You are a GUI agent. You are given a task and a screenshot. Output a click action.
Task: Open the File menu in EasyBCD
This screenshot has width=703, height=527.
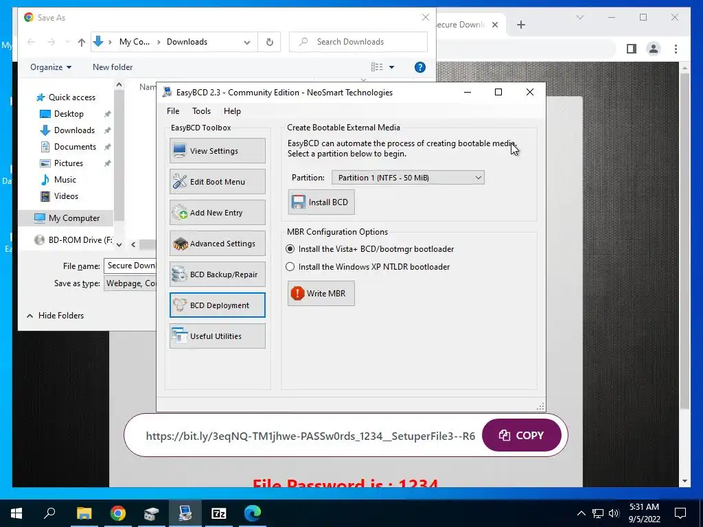(x=173, y=111)
